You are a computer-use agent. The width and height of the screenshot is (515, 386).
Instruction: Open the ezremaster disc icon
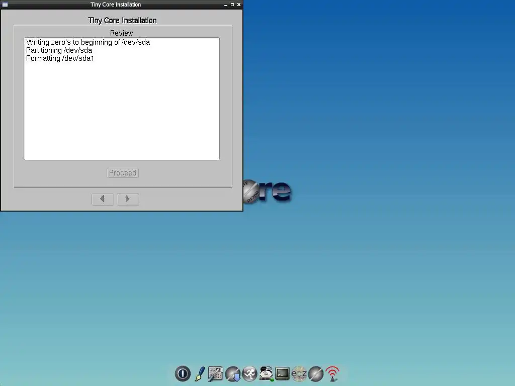(x=299, y=374)
